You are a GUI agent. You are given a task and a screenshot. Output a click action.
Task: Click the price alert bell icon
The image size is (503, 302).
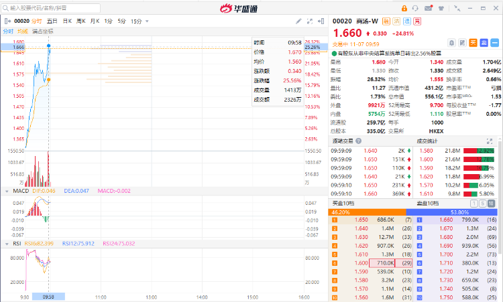[x=451, y=42]
